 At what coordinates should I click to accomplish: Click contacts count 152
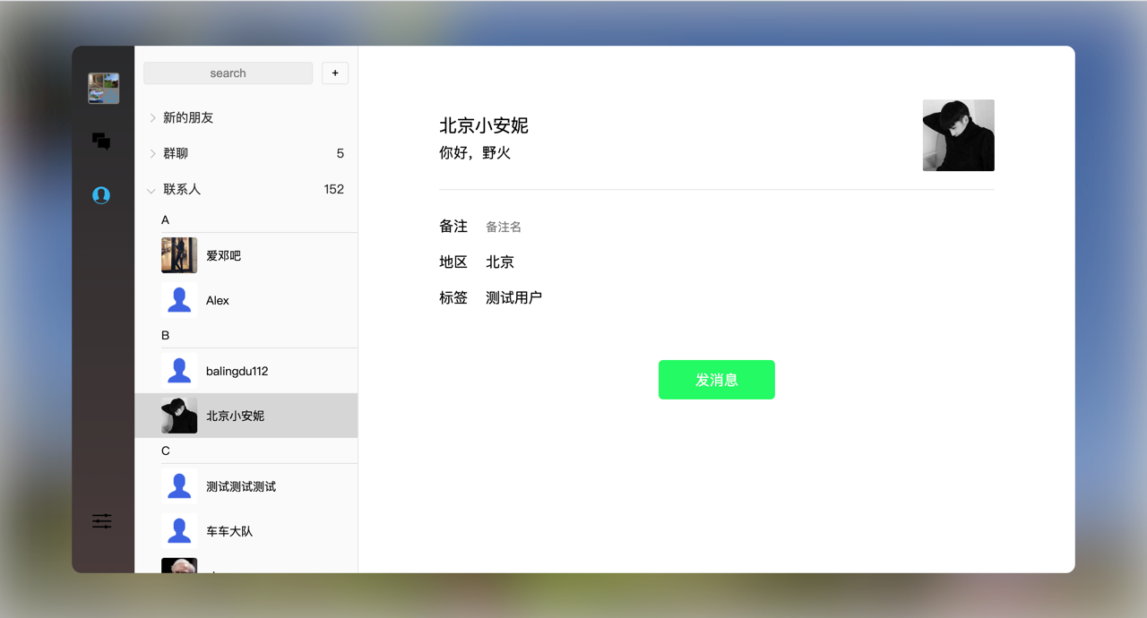click(x=334, y=190)
